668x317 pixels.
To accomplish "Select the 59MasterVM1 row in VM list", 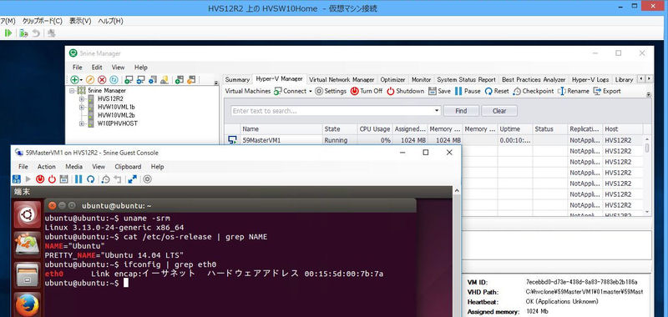I will click(x=433, y=140).
